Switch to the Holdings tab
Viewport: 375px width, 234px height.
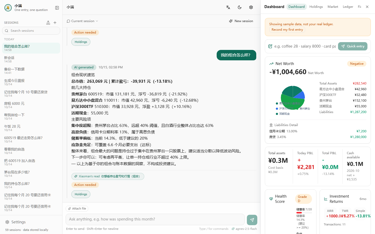coord(316,7)
